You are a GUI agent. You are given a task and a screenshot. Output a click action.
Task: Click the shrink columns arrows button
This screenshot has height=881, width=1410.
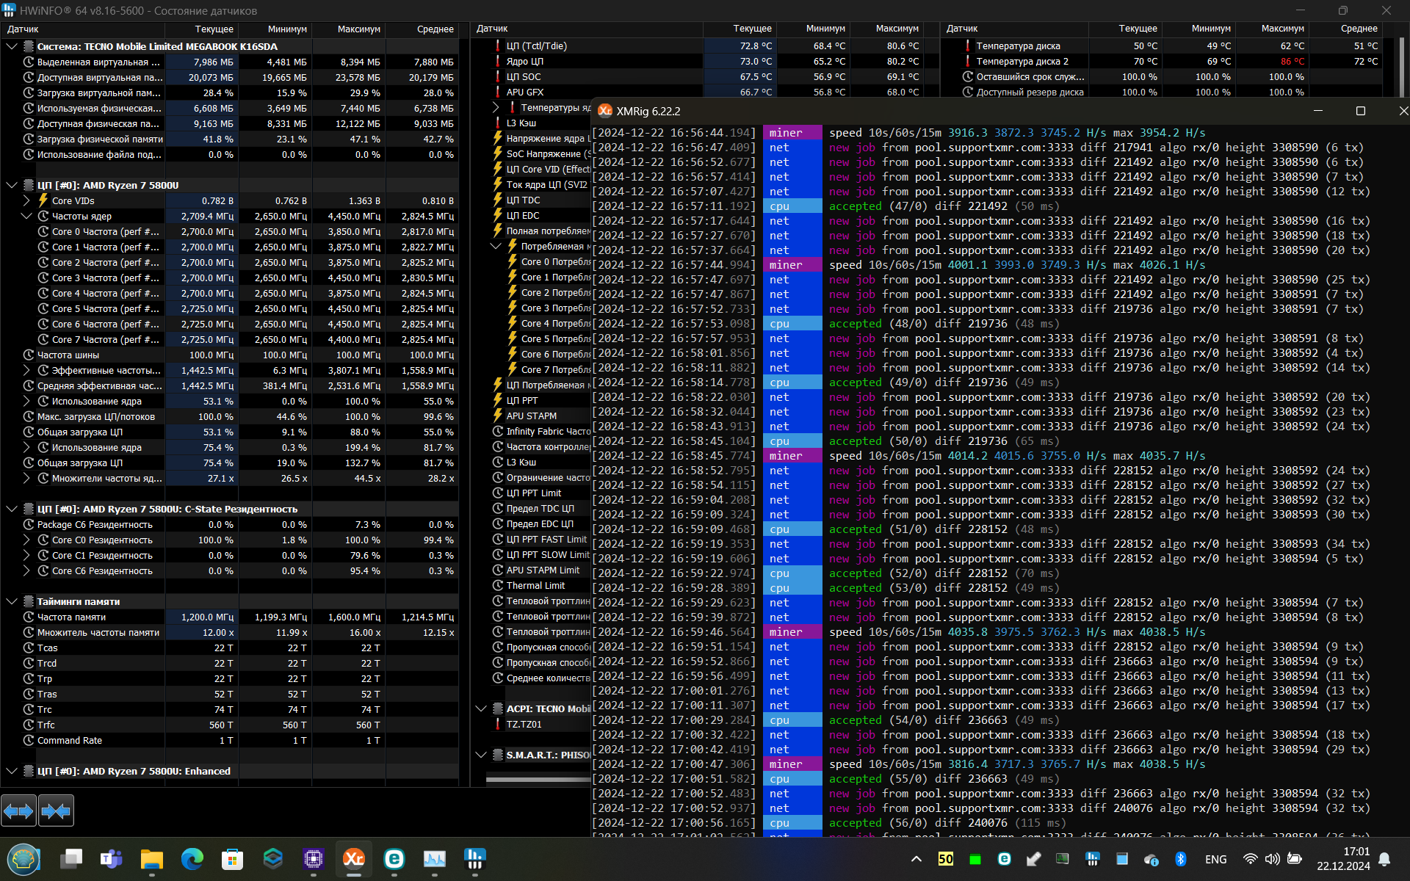56,811
